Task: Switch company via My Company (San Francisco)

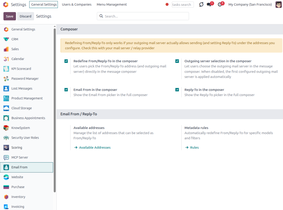Action: pos(250,5)
